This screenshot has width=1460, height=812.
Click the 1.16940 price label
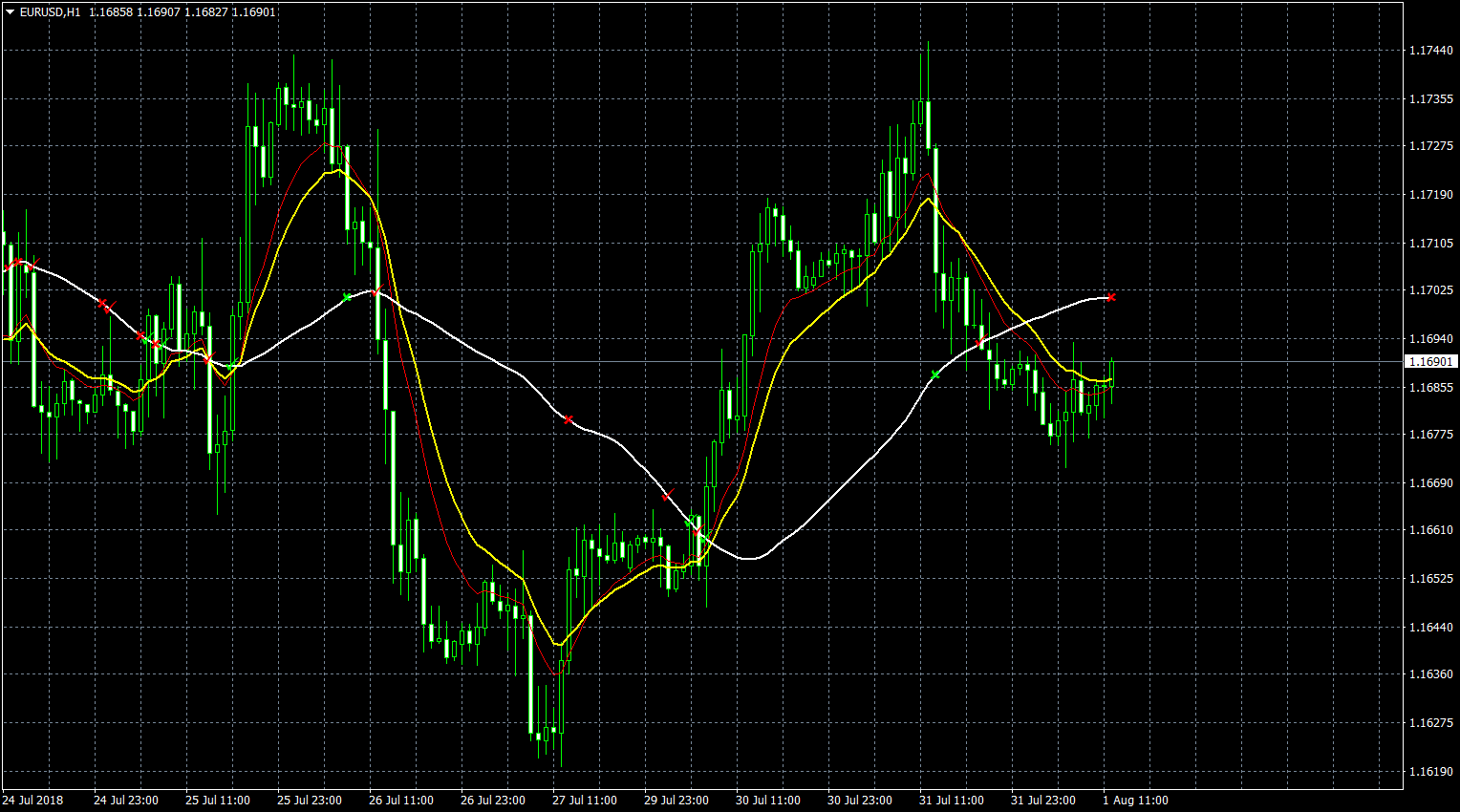point(1431,339)
